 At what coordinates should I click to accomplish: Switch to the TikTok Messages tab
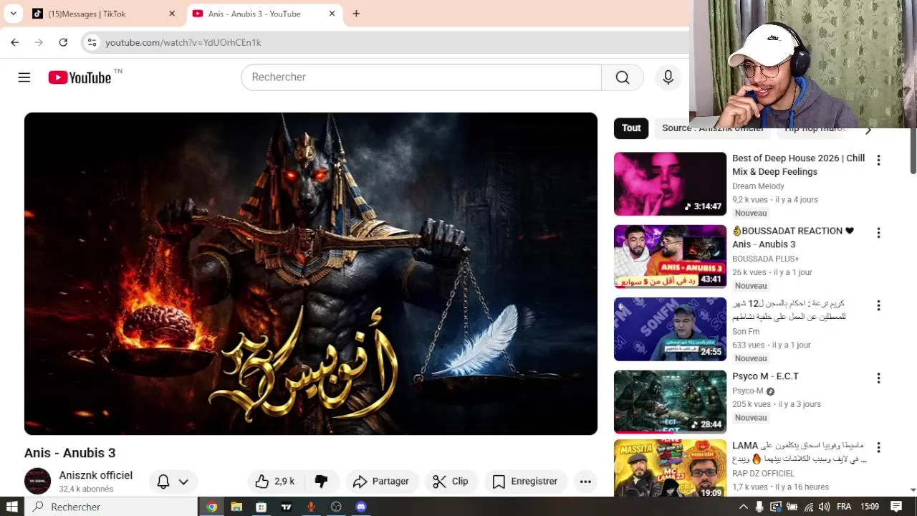(105, 14)
